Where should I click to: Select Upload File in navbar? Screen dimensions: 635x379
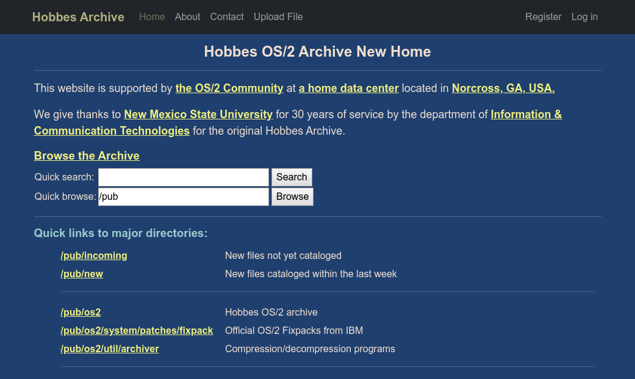(278, 17)
